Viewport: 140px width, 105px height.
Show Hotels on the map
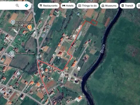coord(68,6)
